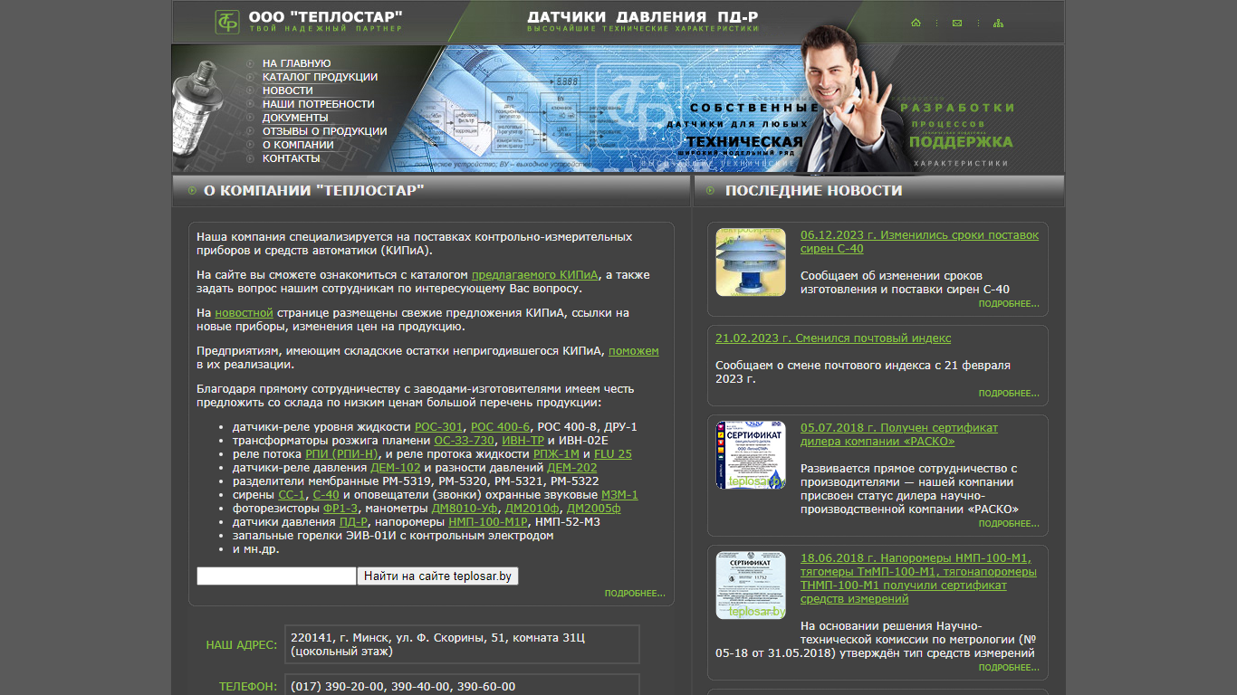Click the siren С-40 news thumbnail
1237x695 pixels.
pos(751,262)
